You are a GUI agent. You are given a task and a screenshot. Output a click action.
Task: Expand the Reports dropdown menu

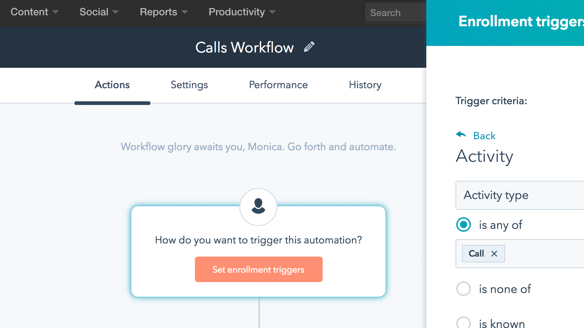click(x=164, y=12)
